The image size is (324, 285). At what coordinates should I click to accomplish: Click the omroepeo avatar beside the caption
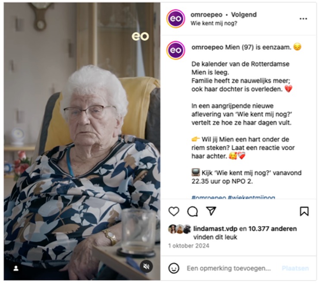176,50
